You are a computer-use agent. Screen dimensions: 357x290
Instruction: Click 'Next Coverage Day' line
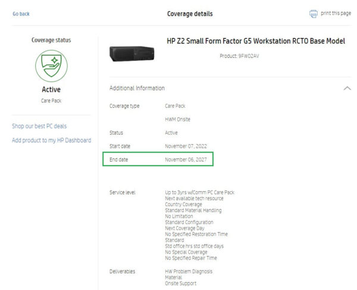[184, 228]
